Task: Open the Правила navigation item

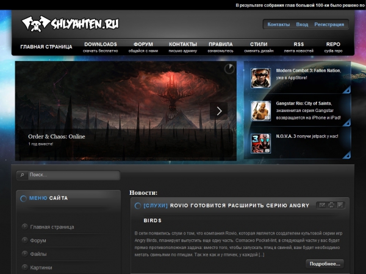Action: tap(221, 47)
